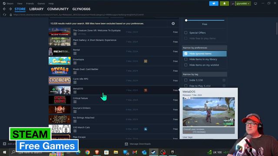Open the Games menu
Image resolution: width=278 pixels, height=156 pixels.
[x=41, y=3]
